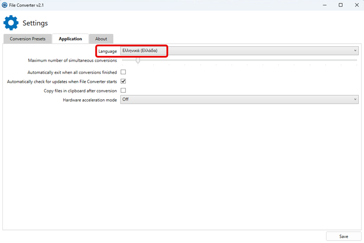The width and height of the screenshot is (364, 243).
Task: Click the arrow at Language combo box's right edge
Action: (355, 51)
